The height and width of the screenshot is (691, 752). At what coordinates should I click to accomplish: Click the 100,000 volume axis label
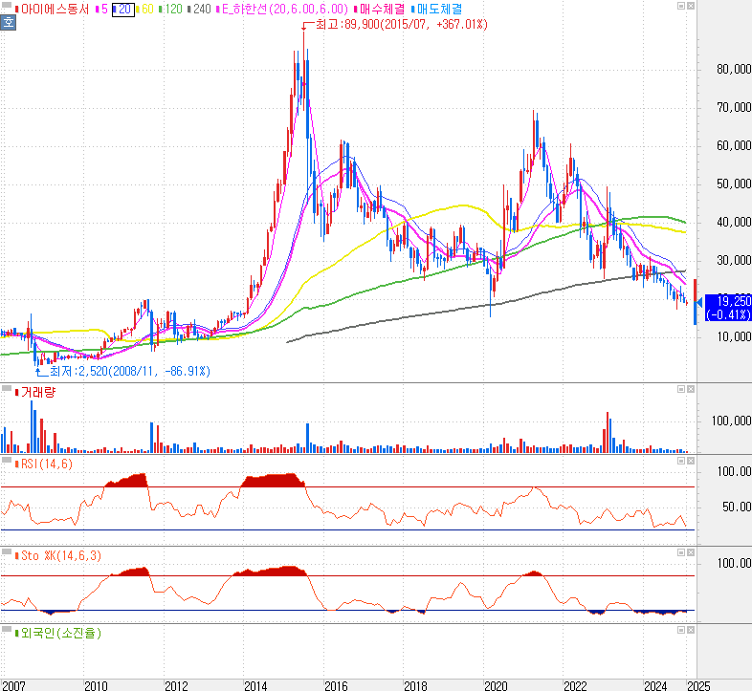pyautogui.click(x=731, y=421)
